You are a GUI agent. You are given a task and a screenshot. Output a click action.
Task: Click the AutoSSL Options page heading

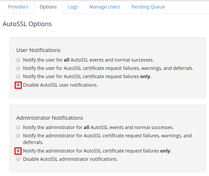point(27,24)
